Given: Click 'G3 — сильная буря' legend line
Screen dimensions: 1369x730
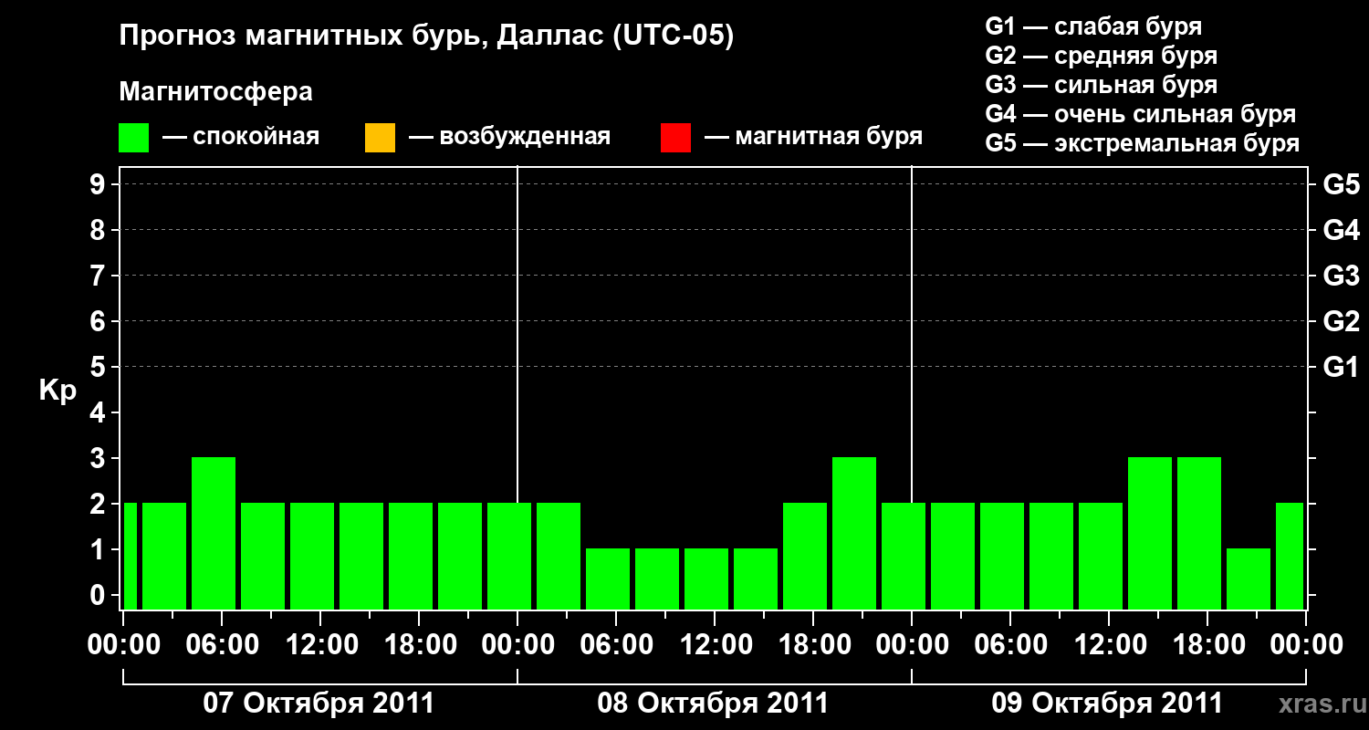Looking at the screenshot, I should 1102,85.
